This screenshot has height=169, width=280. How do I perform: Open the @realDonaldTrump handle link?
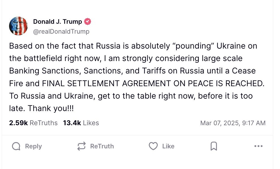tap(61, 31)
